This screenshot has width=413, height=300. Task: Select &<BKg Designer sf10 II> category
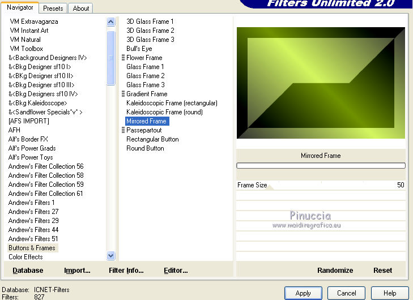(x=41, y=76)
